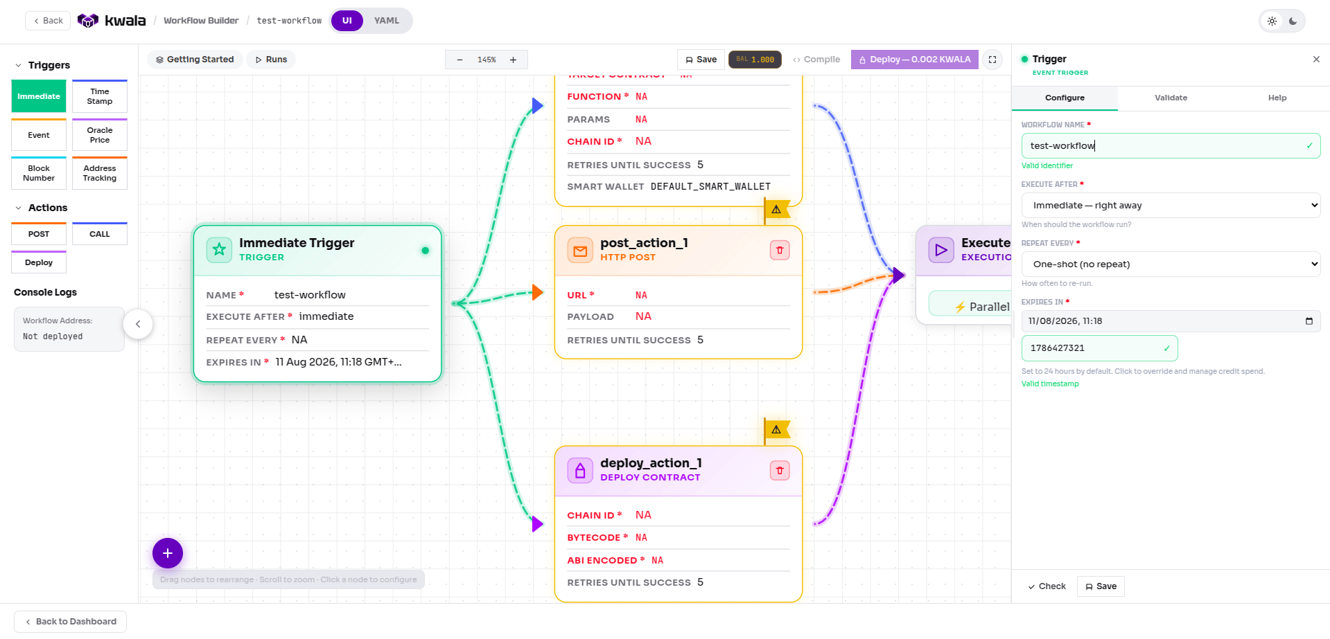
Task: Collapse the left sidebar with arrow button
Action: tap(138, 324)
